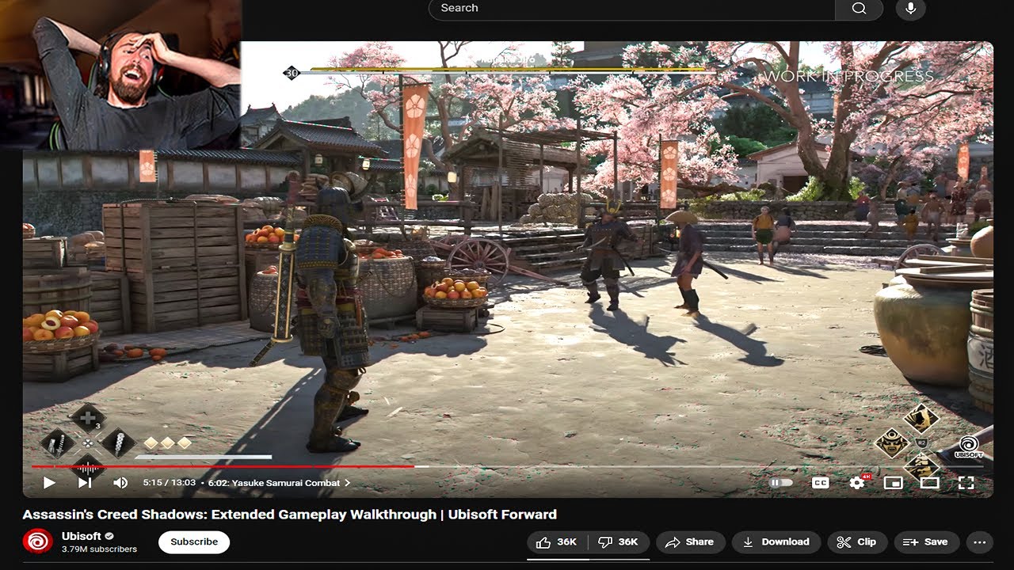Screen dimensions: 1014x570
Task: Dislike the video
Action: coord(618,542)
